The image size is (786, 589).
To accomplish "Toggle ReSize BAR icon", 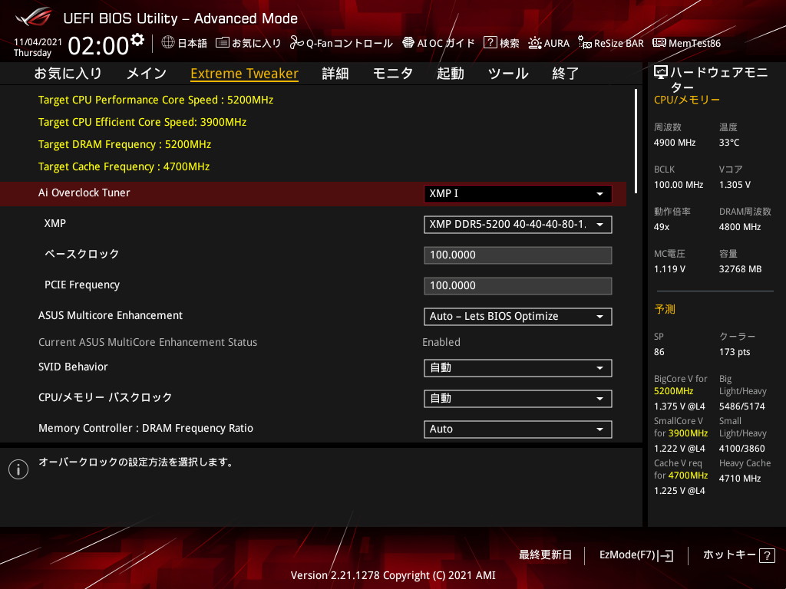I will 584,43.
